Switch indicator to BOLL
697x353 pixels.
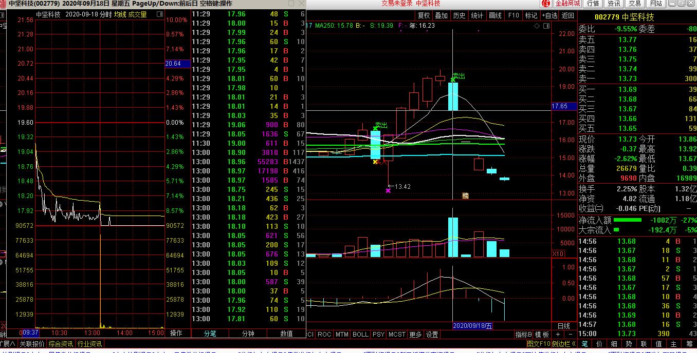point(360,334)
